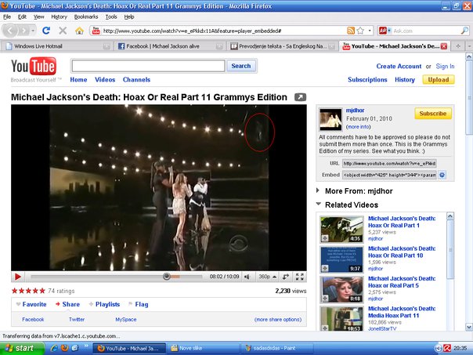Open the Firefox home page icon
This screenshot has width=473, height=355.
click(x=79, y=31)
